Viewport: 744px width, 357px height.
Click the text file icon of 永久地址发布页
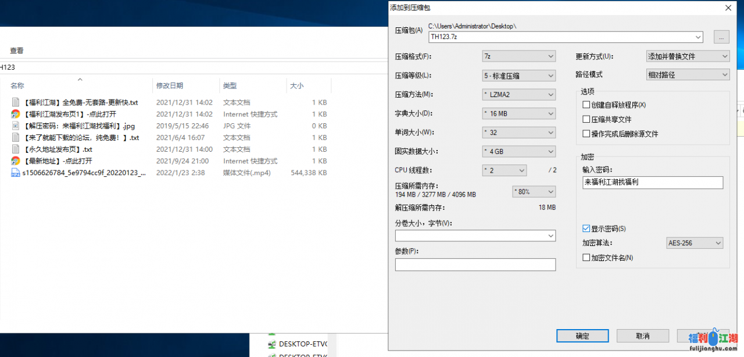(16, 149)
